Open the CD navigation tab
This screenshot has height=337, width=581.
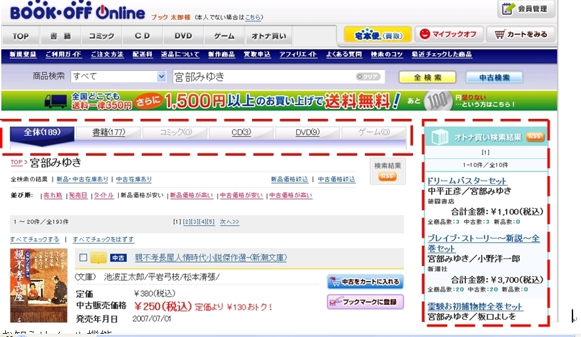coord(142,36)
